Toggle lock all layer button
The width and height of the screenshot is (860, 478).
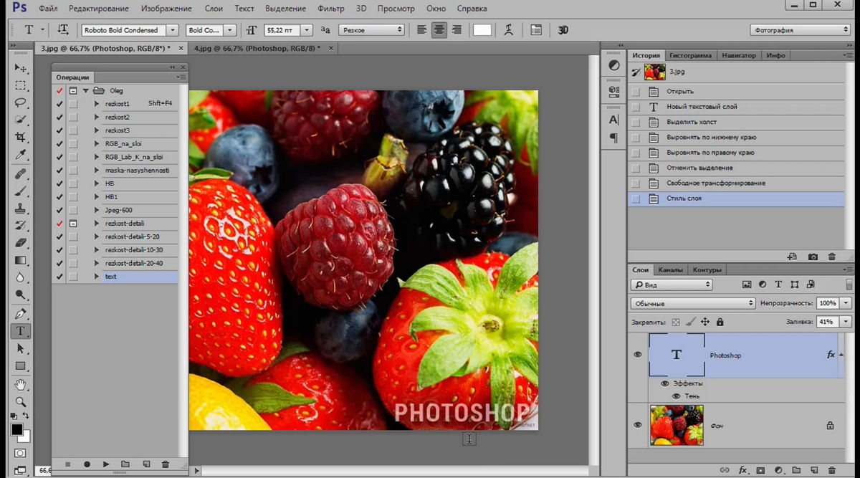pyautogui.click(x=720, y=322)
